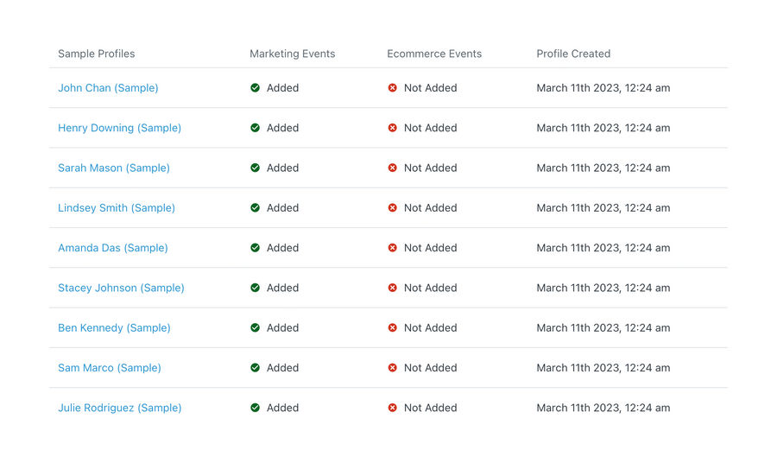Open Lindsey Smith (Sample) profile link
This screenshot has height=463, width=777.
[x=117, y=208]
